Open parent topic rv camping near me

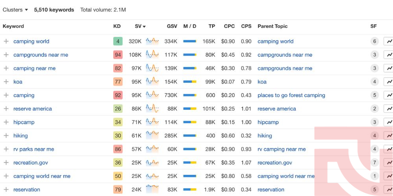[281, 149]
